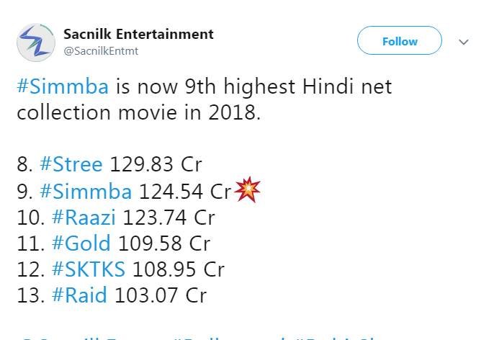Click the 103.07 Cr figure
The width and height of the screenshot is (494, 340).
tap(159, 295)
